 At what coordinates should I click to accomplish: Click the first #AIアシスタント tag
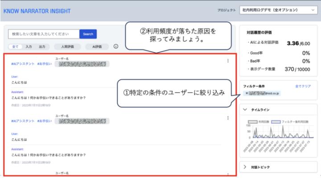23,64
